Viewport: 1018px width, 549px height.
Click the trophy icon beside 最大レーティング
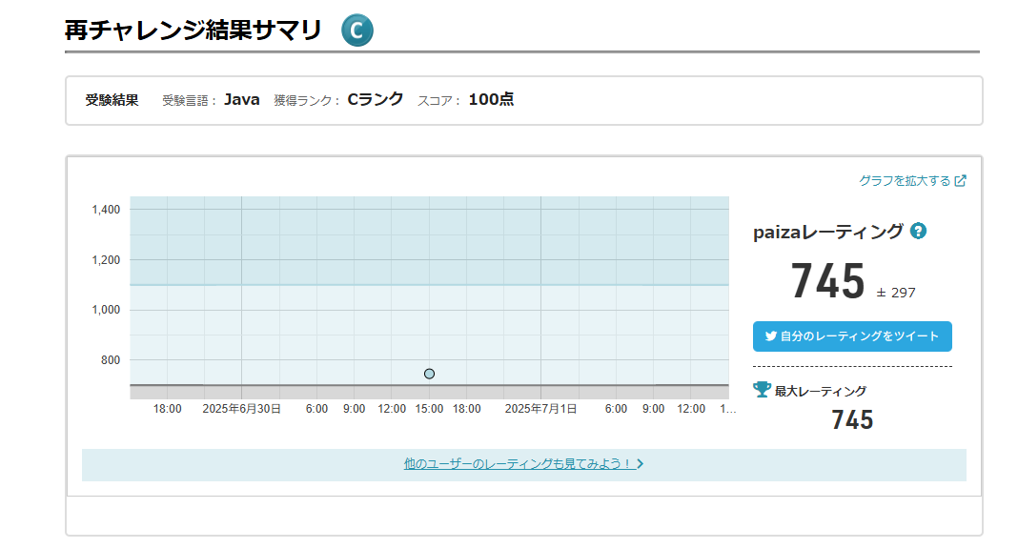coord(762,390)
